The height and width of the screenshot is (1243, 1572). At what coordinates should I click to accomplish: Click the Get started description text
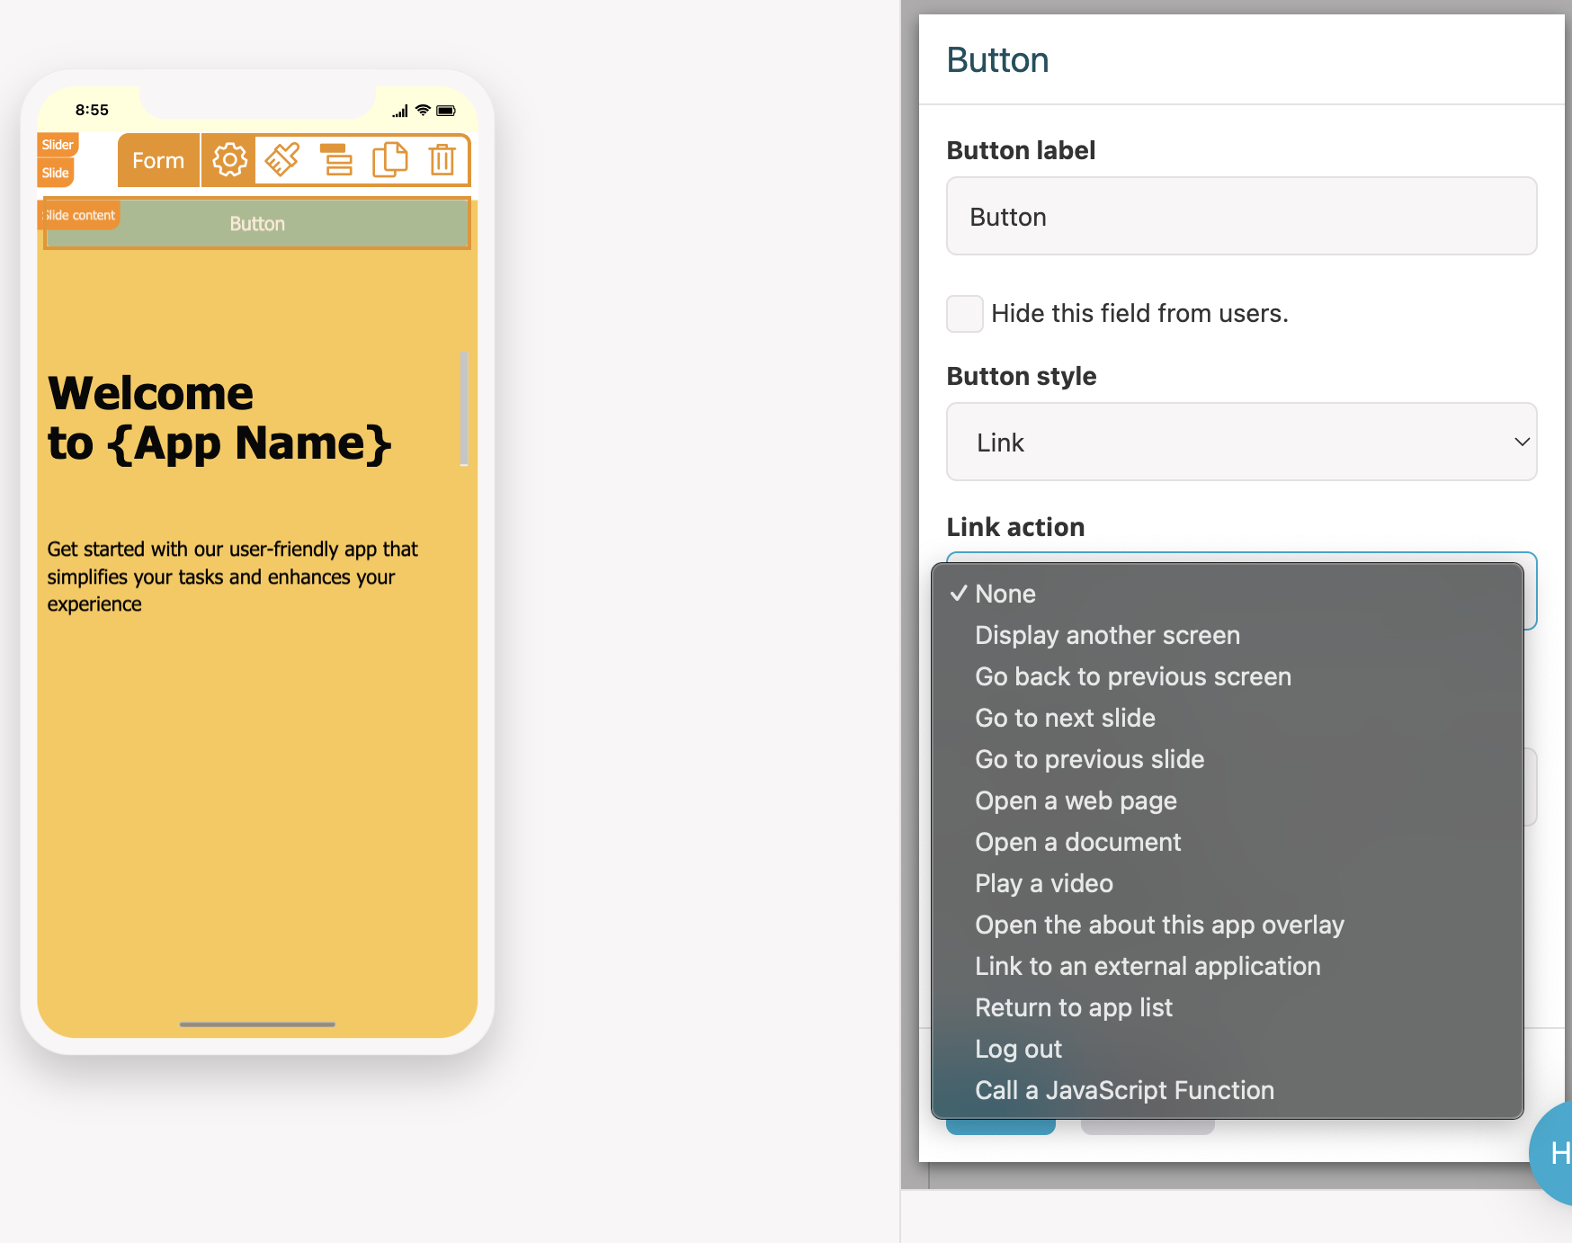tap(232, 577)
